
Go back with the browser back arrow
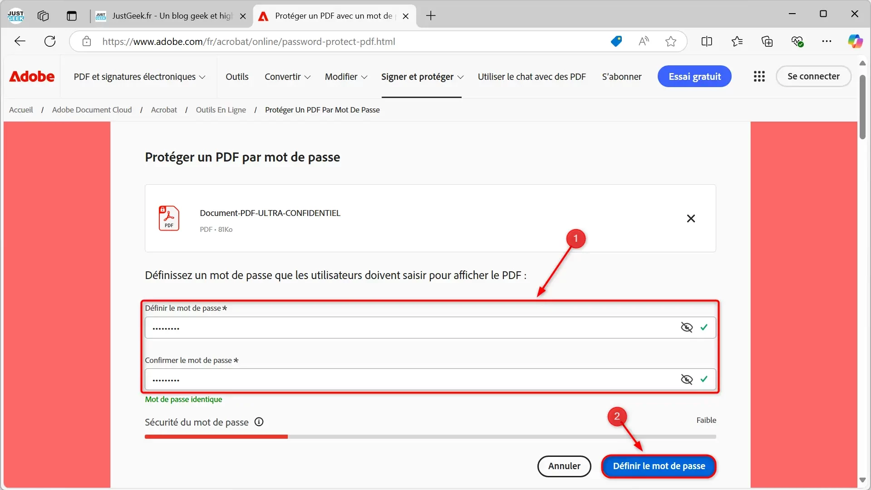pos(20,41)
